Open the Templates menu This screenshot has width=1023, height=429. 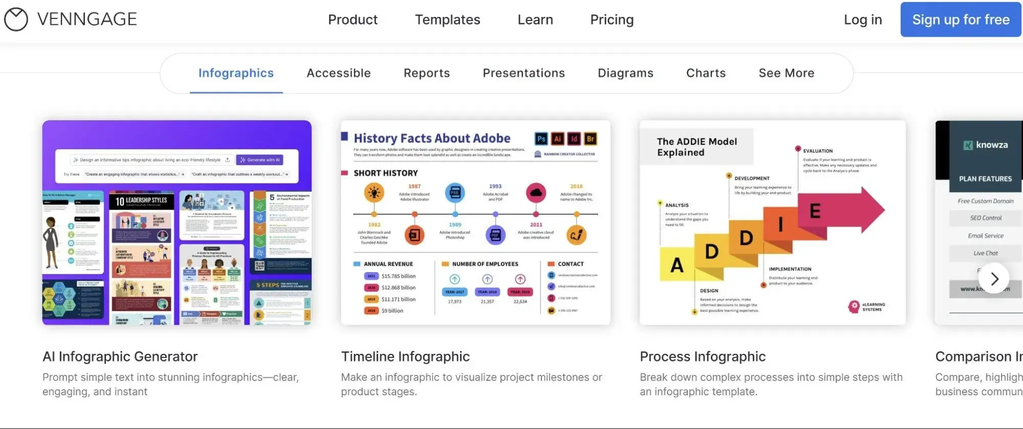coord(447,19)
